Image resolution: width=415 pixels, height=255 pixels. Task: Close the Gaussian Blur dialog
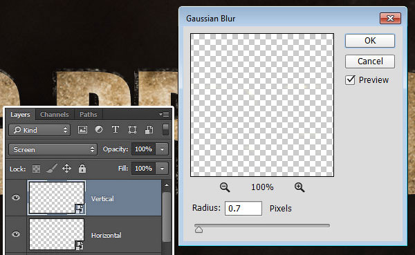[x=390, y=18]
